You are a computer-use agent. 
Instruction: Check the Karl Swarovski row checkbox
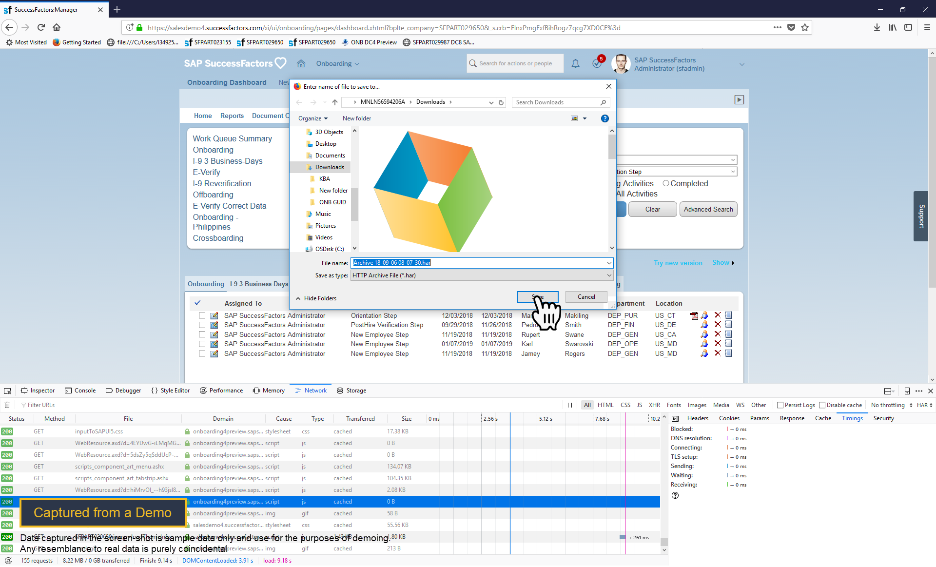tap(202, 344)
